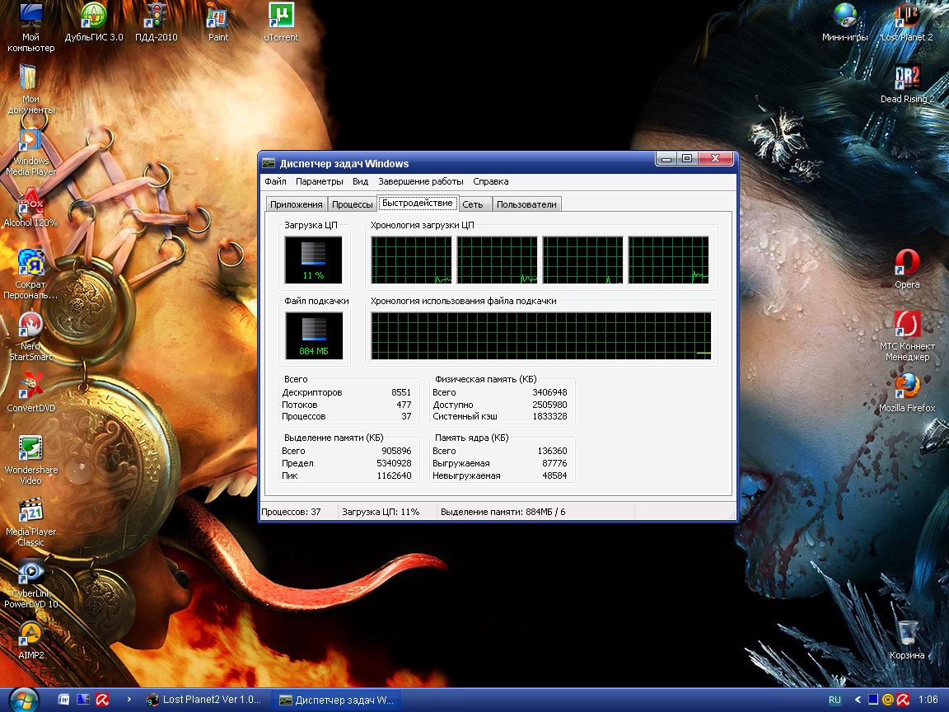Expand the quick launch overflow chevron

(x=129, y=700)
